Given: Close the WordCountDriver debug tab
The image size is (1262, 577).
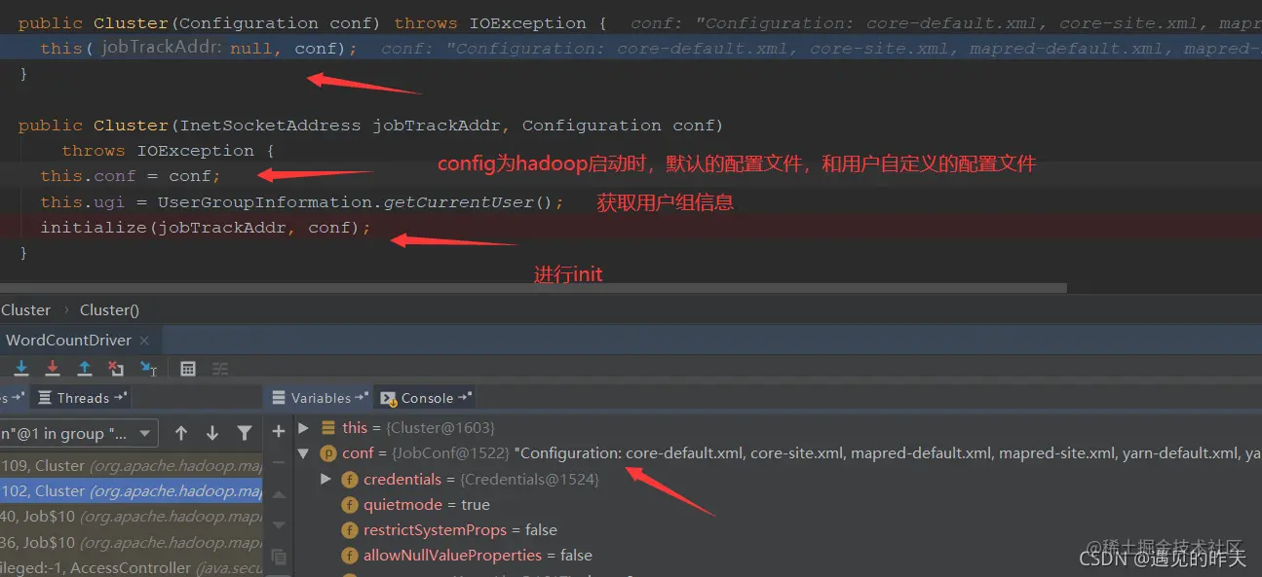Looking at the screenshot, I should 144,341.
